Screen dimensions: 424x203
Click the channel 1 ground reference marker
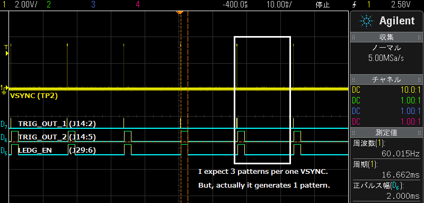4,90
